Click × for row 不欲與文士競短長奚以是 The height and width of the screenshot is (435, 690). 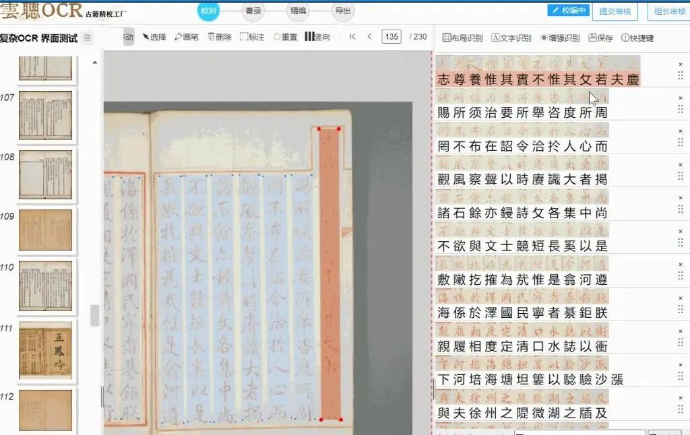[x=681, y=232]
